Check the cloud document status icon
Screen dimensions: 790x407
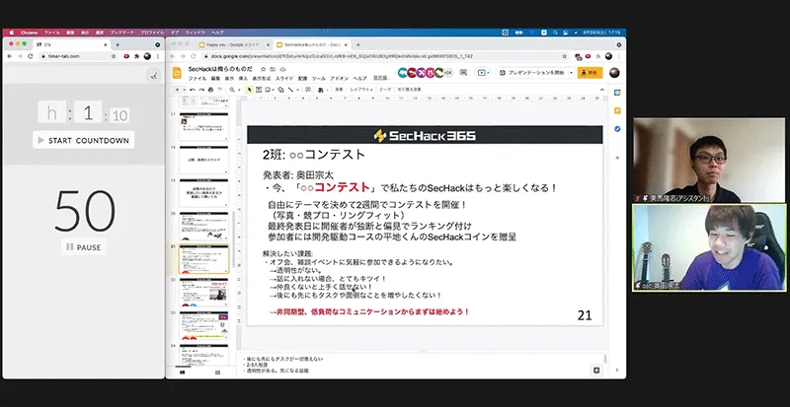coord(282,69)
